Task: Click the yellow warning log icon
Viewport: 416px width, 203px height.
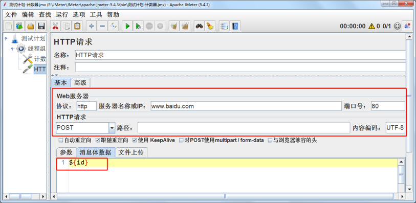Action: point(371,26)
